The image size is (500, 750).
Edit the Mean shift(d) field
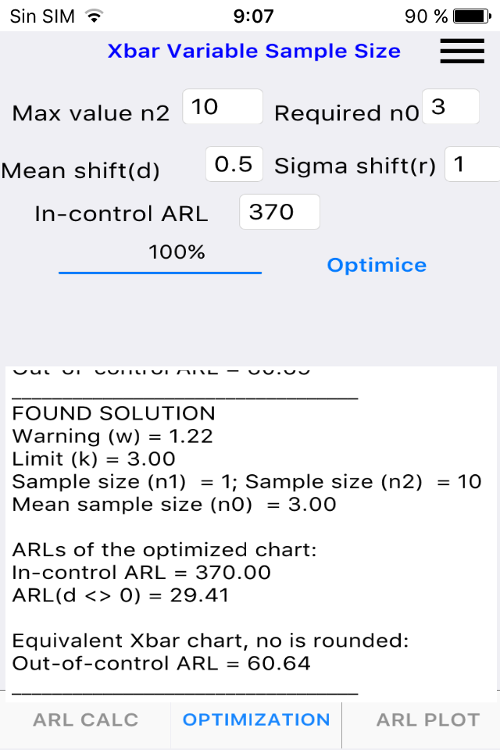tap(234, 164)
